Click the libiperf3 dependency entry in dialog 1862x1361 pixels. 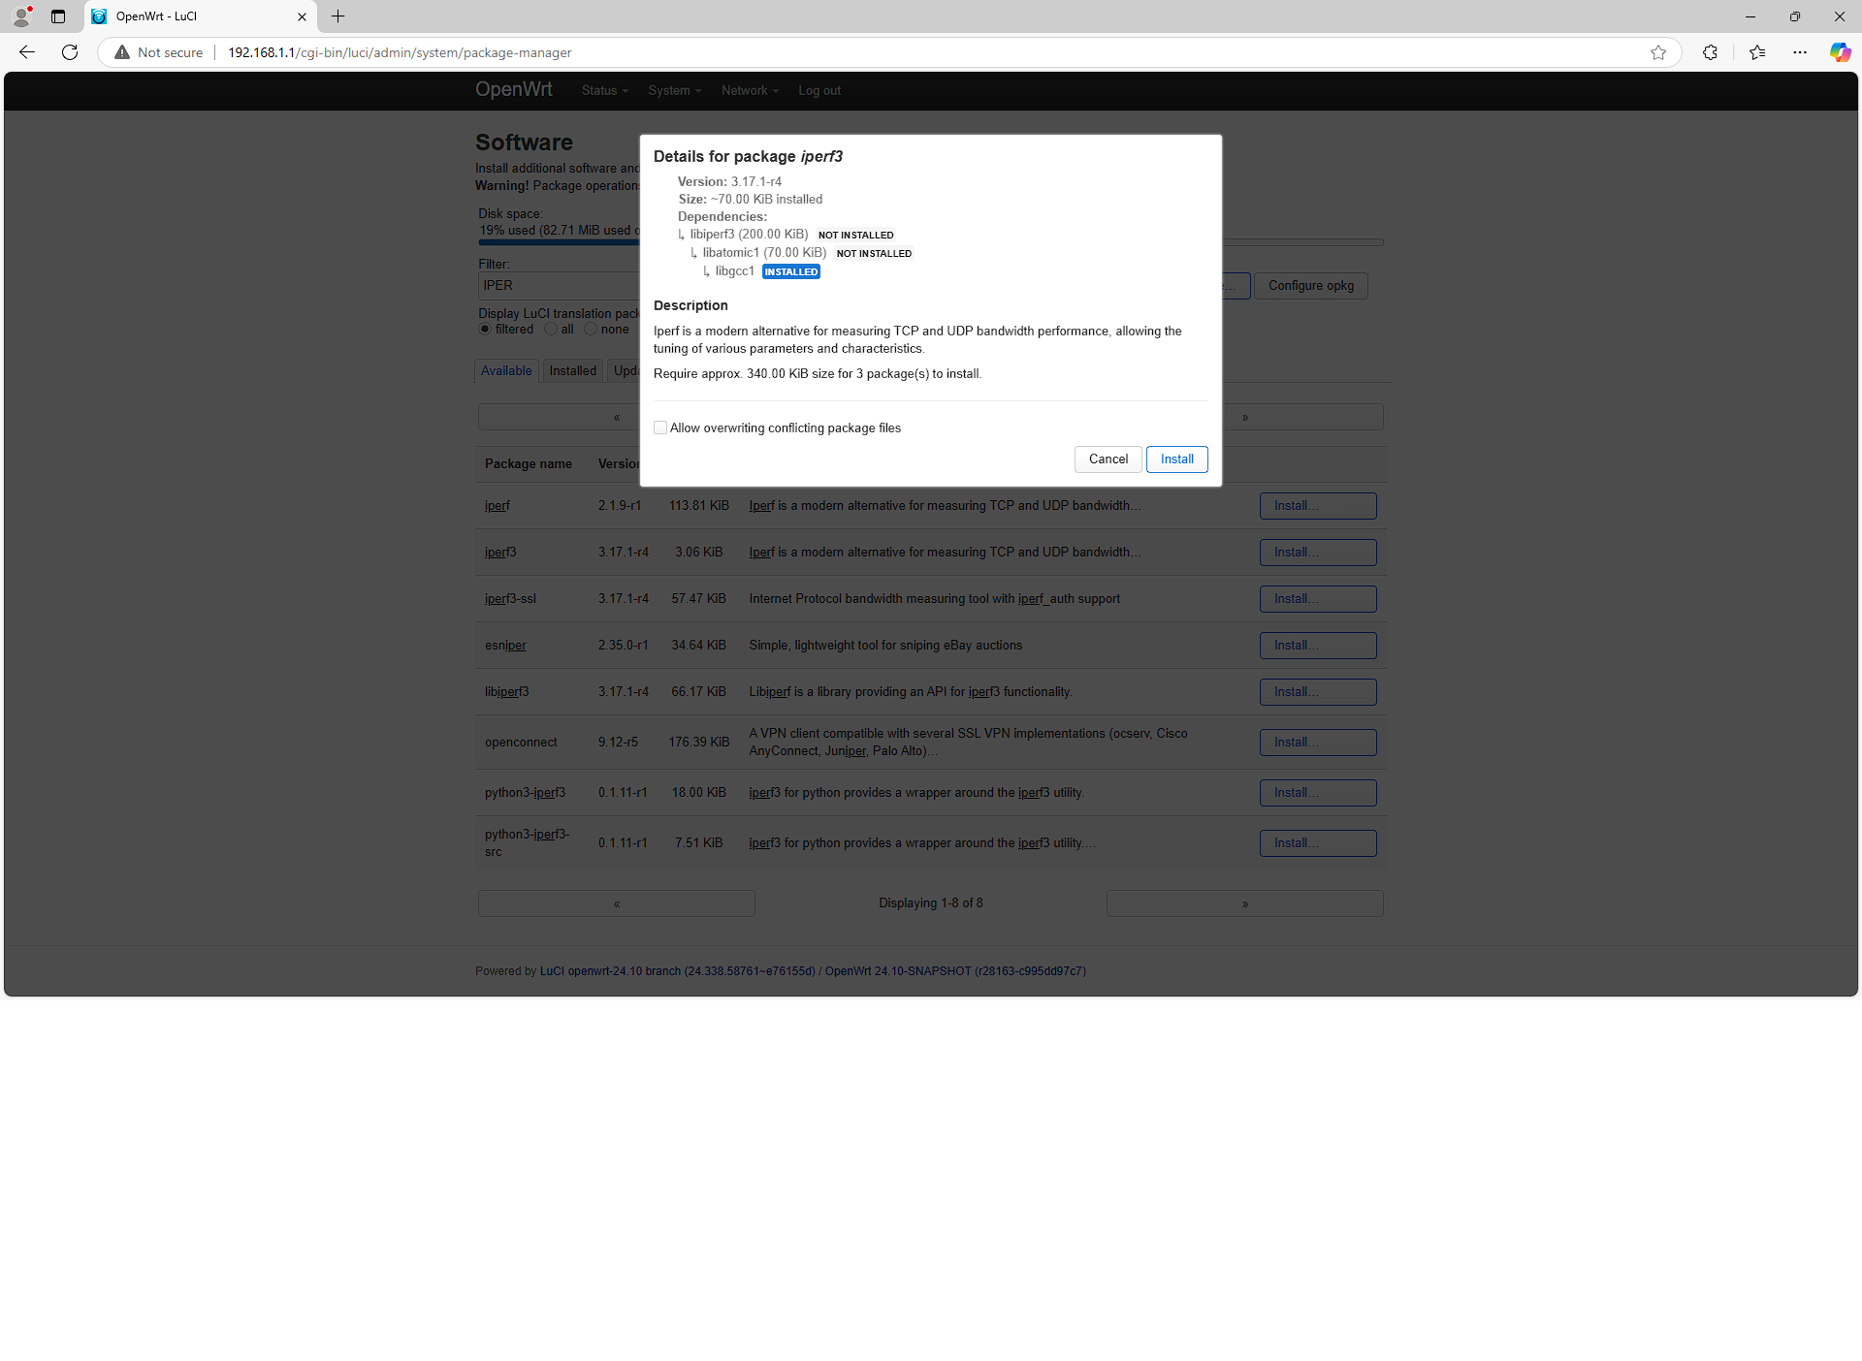(749, 235)
